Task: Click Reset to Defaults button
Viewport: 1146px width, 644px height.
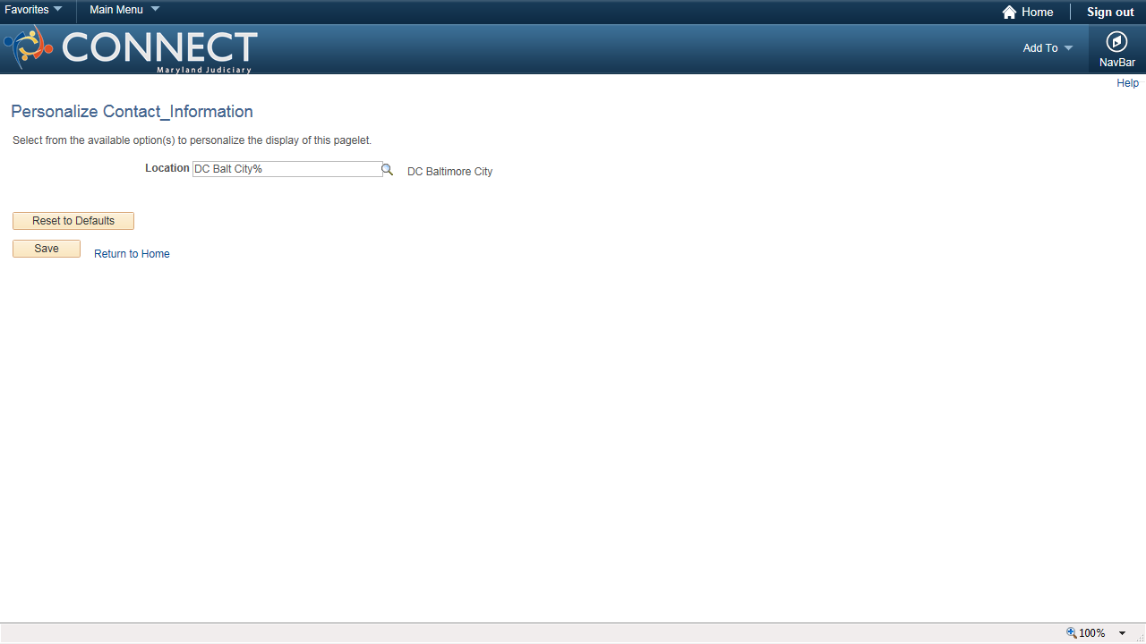Action: pos(73,221)
